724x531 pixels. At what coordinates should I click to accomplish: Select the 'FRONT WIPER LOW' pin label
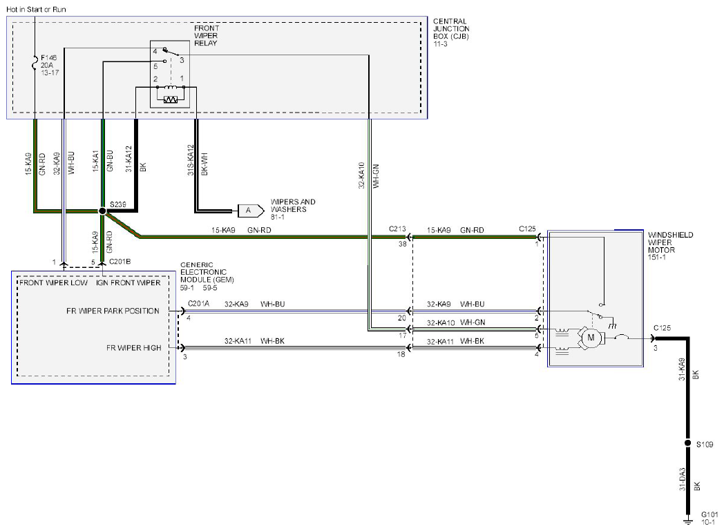(x=54, y=283)
